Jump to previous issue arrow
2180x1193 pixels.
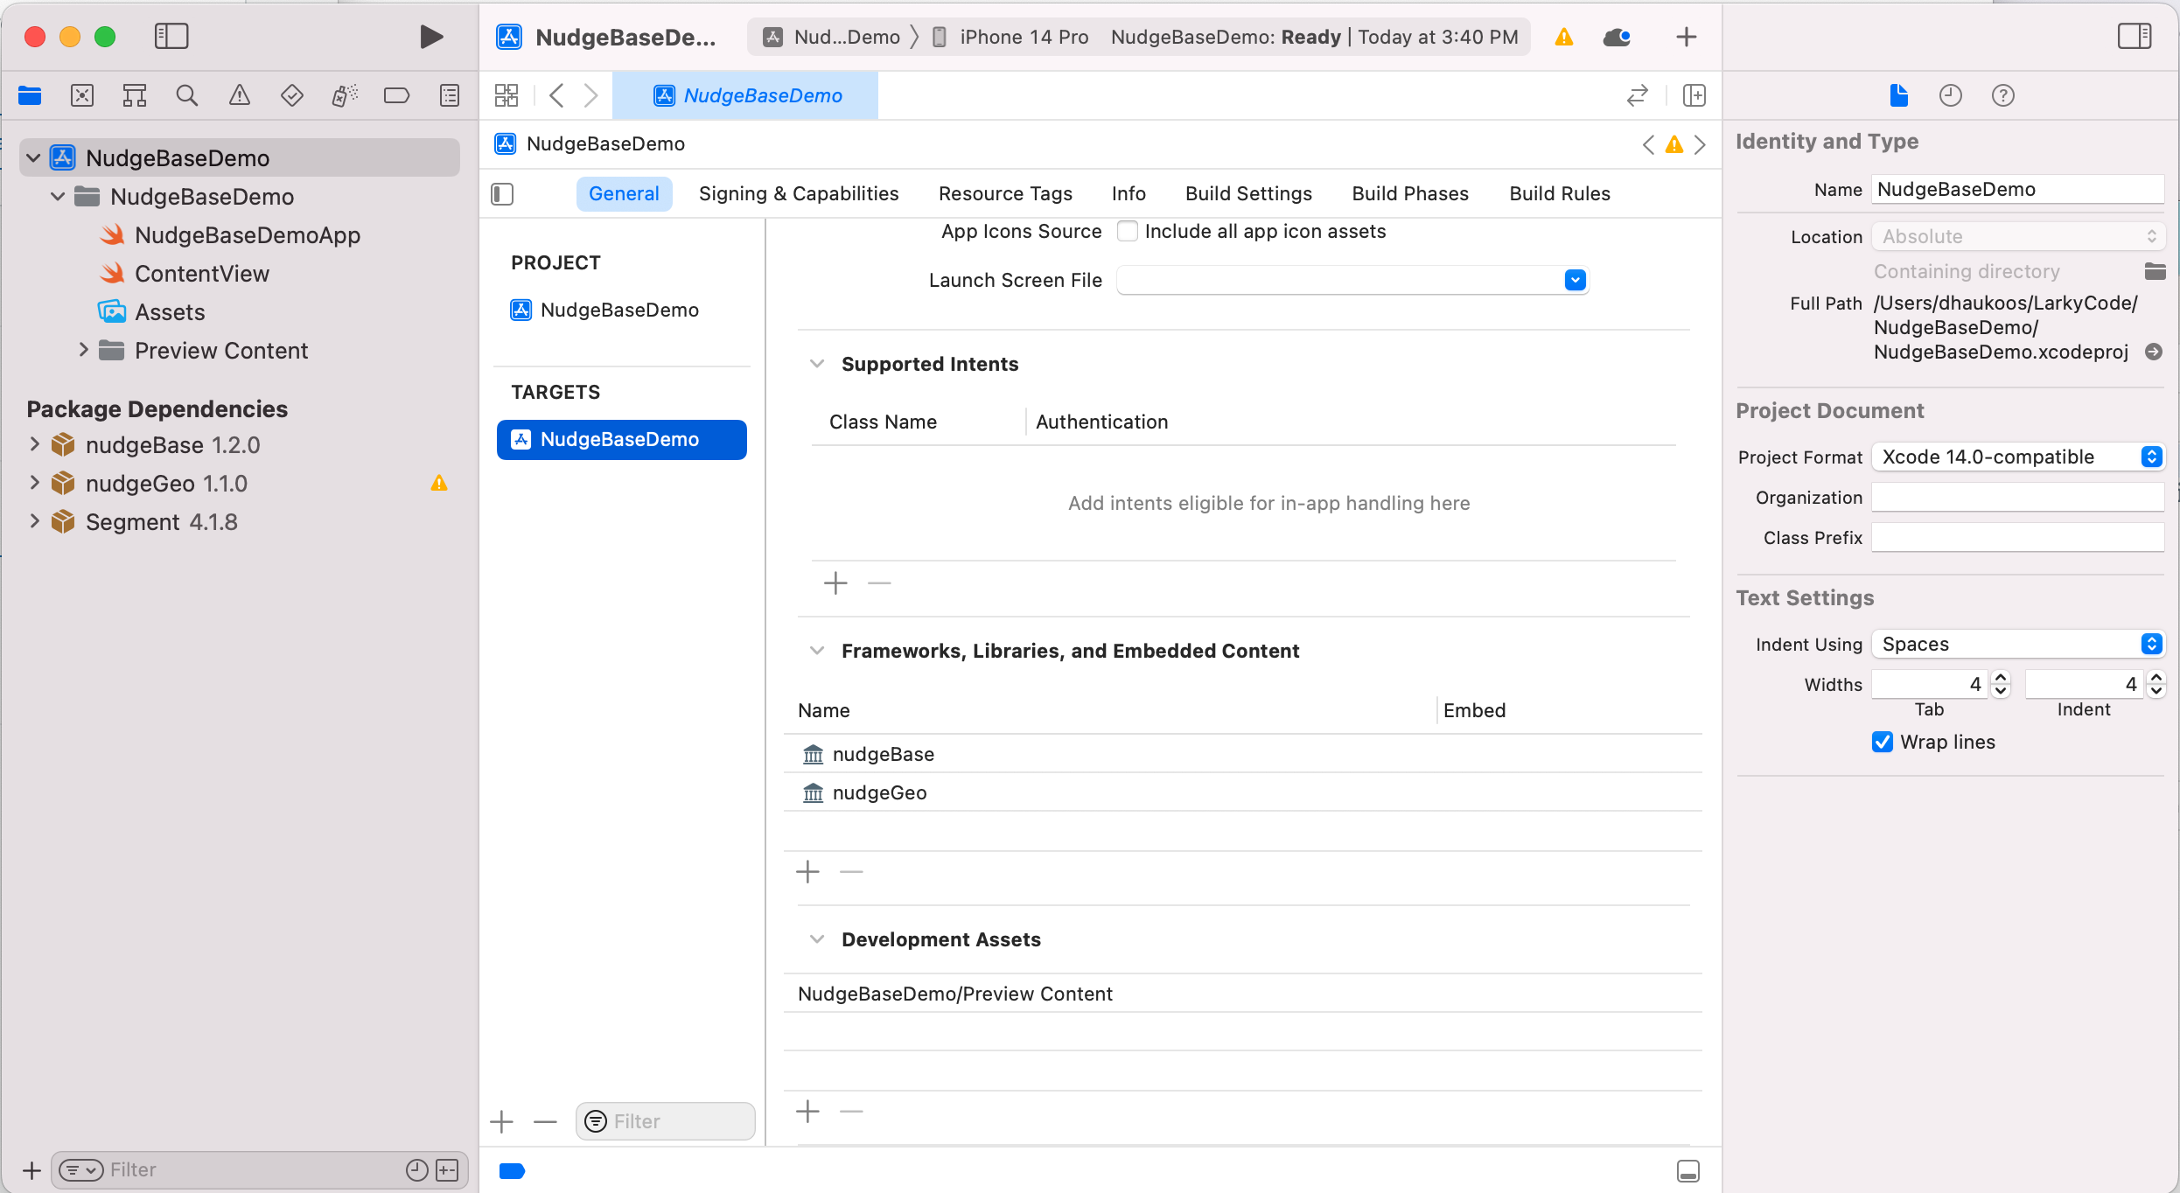tap(1648, 144)
